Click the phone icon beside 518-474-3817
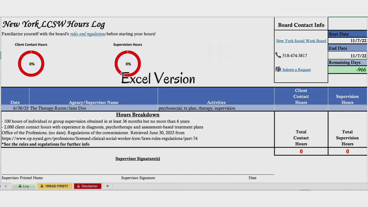Viewport: 368px width, 207px height. [278, 55]
